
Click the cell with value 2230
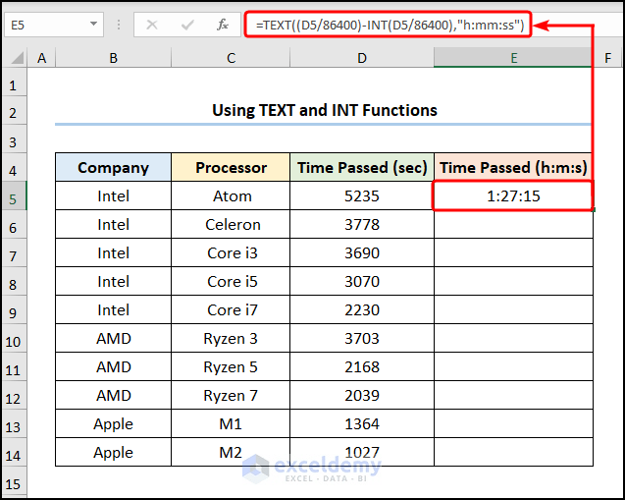click(x=362, y=310)
